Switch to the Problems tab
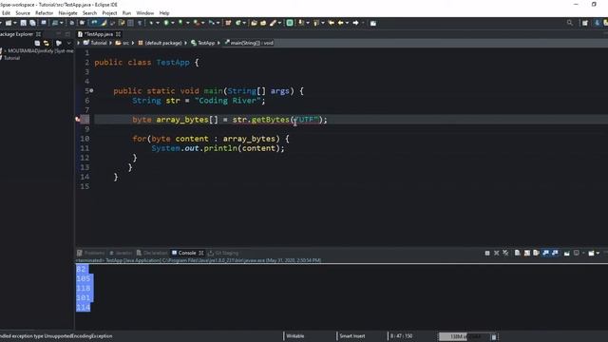Viewport: 608px width, 342px height. click(x=91, y=253)
